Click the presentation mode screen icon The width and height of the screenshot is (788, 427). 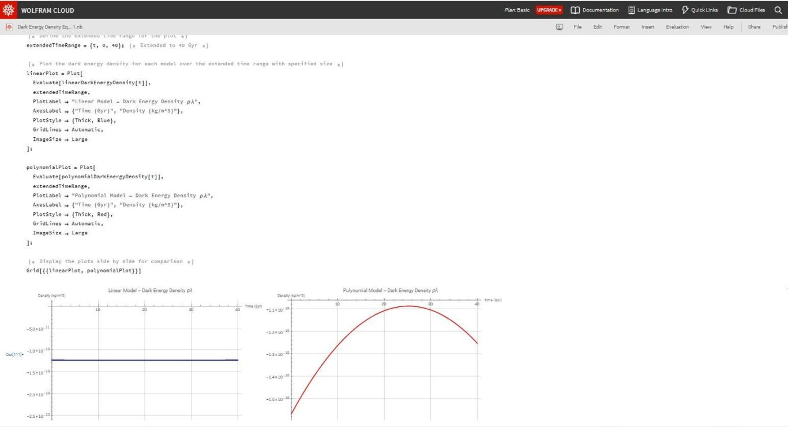(559, 27)
